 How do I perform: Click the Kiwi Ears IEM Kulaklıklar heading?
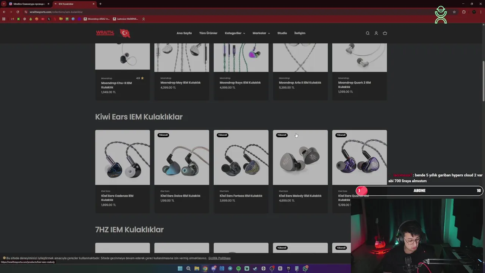(x=139, y=117)
